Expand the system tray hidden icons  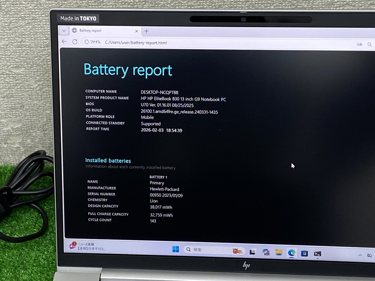[360, 255]
